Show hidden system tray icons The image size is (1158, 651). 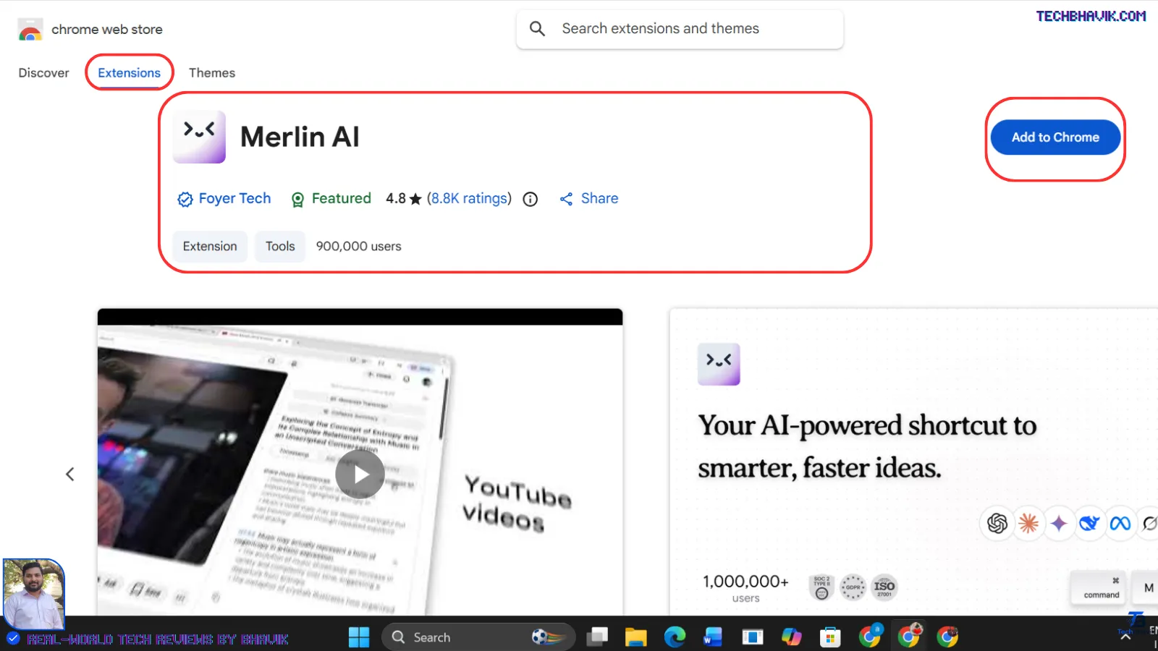tap(1125, 637)
